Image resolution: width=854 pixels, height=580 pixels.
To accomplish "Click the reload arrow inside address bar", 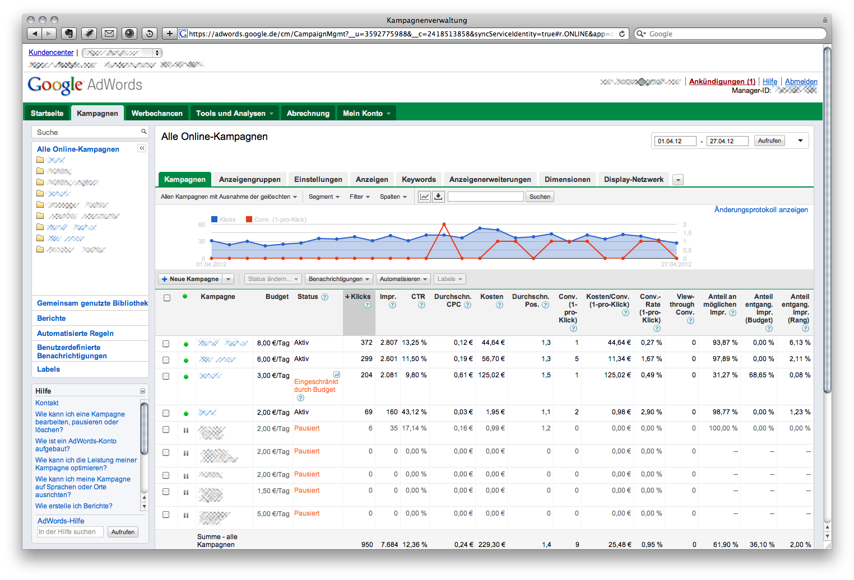I will [621, 34].
